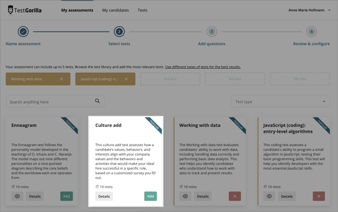Click the JavaScript (coding) selected chip
The image size is (338, 212).
tap(105, 79)
